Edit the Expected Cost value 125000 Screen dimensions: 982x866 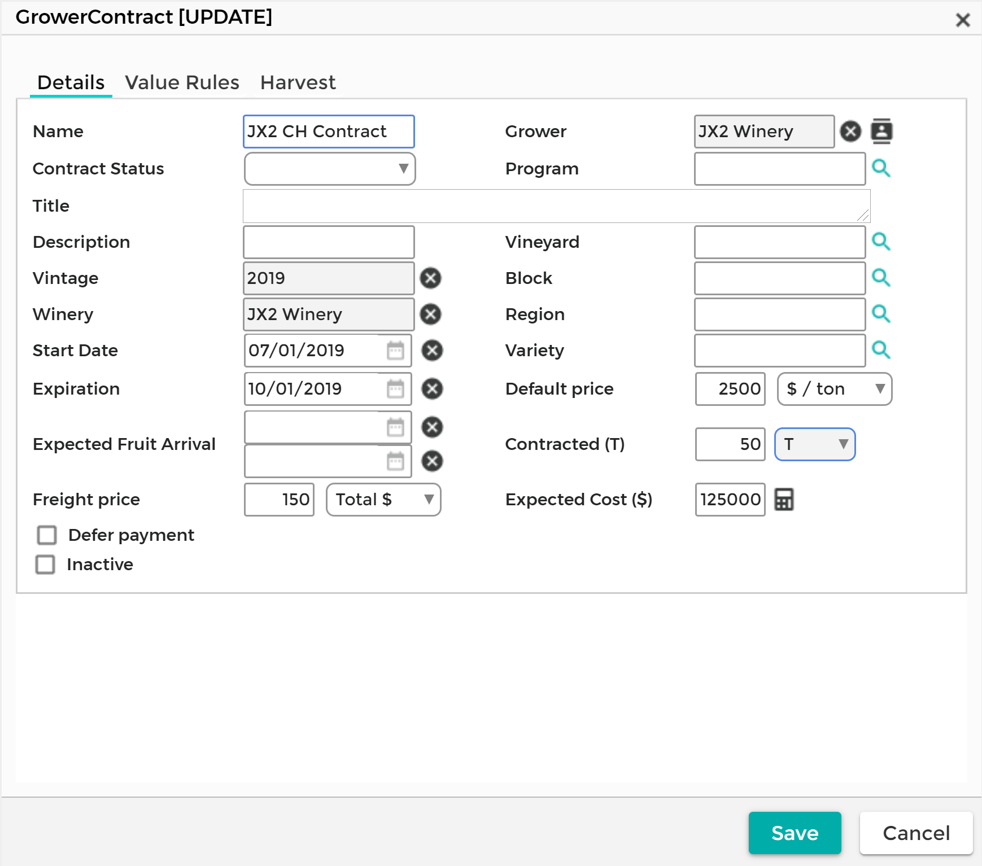(x=730, y=500)
